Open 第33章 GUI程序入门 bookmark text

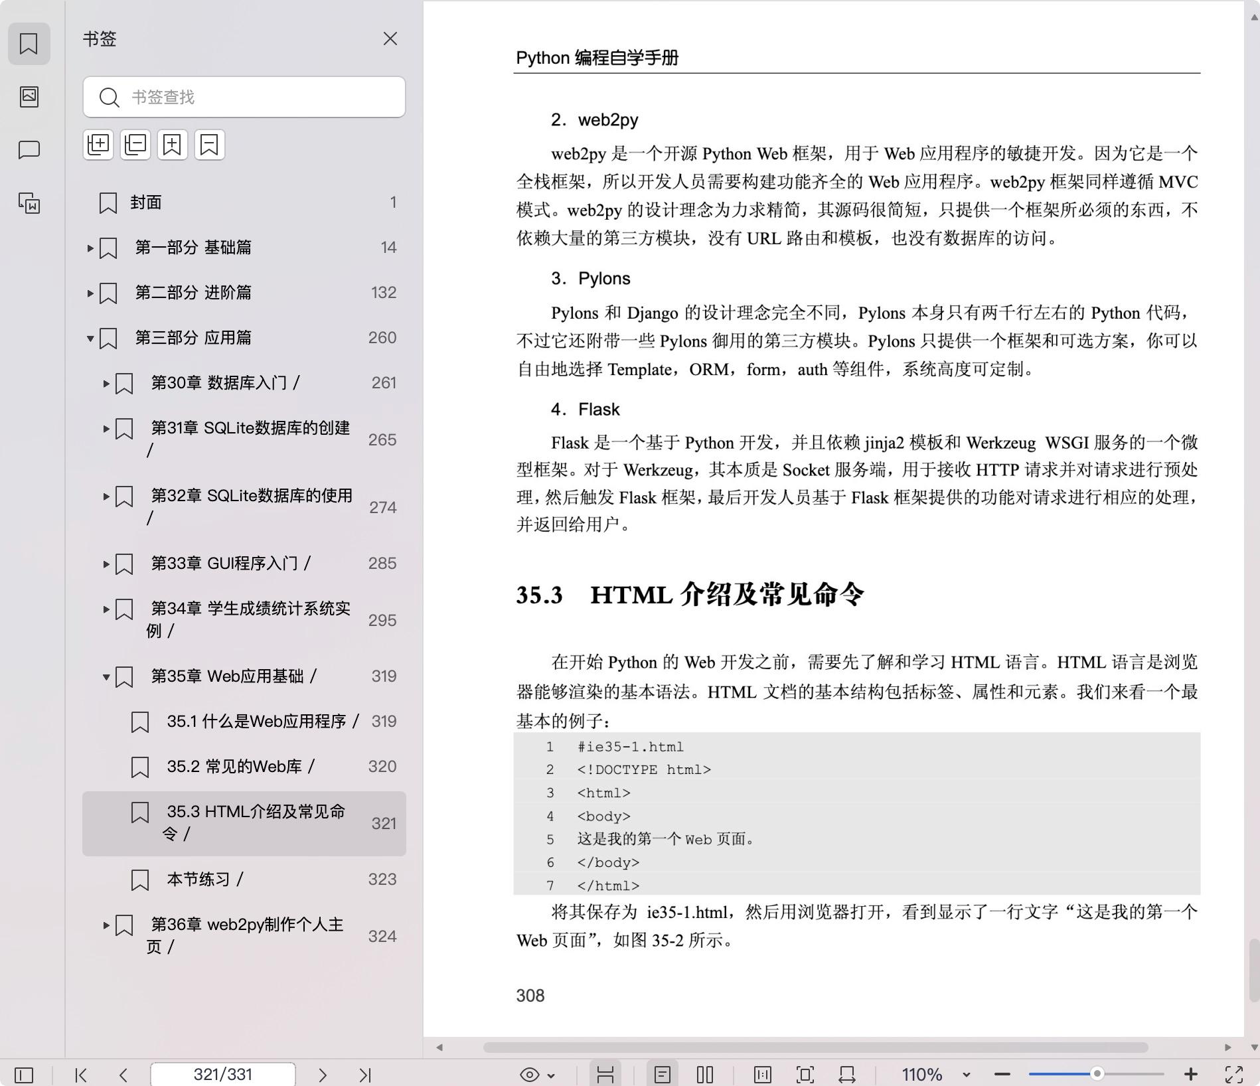pos(230,564)
